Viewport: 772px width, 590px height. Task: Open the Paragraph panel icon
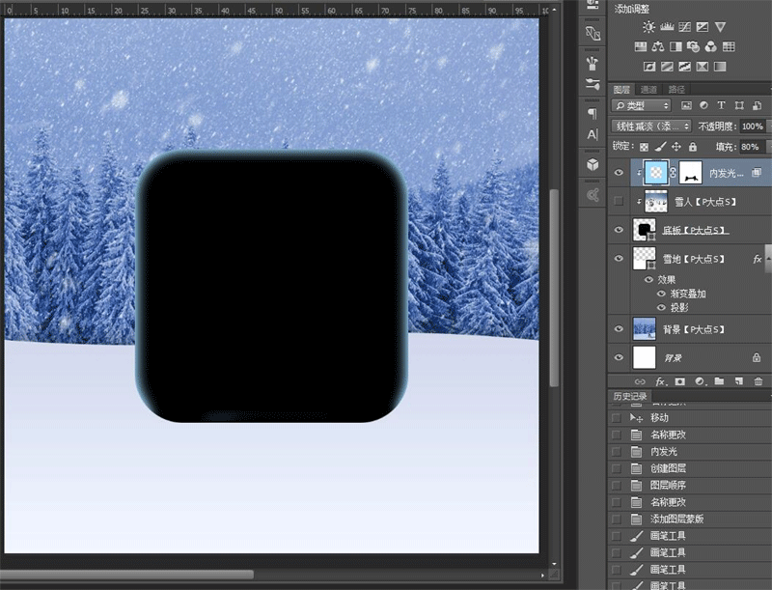593,112
